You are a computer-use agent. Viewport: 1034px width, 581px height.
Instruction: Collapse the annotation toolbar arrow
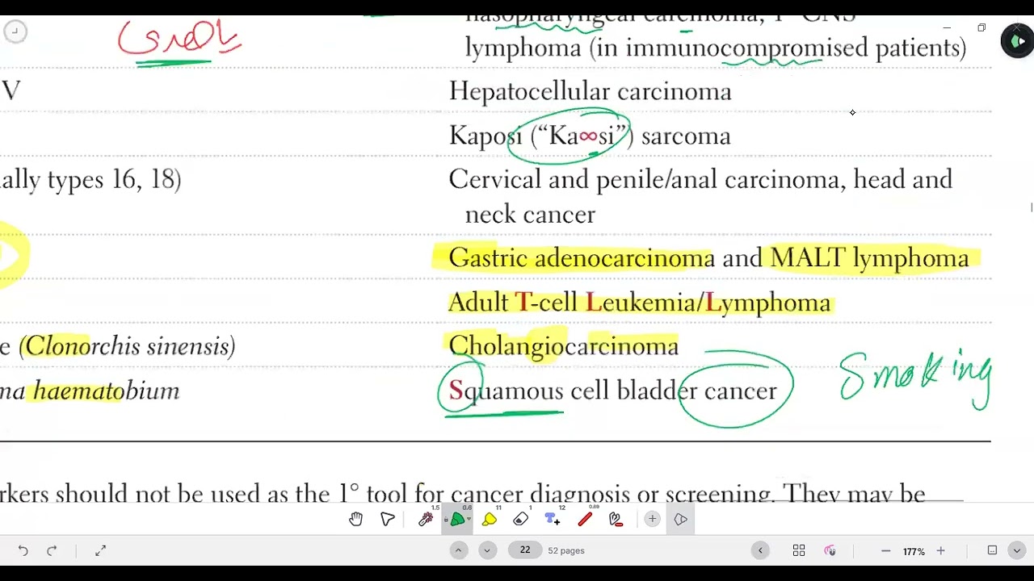pos(681,519)
